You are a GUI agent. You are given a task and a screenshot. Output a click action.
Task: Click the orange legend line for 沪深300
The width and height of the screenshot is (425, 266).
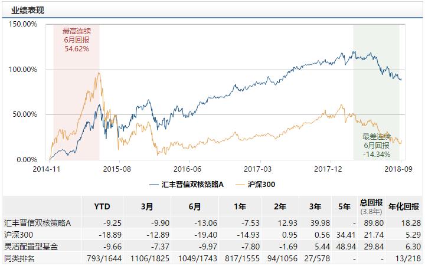[x=240, y=185]
